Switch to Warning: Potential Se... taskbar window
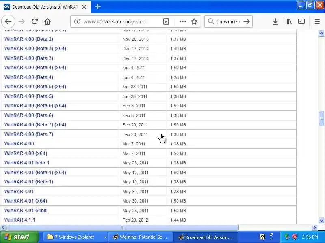 [140, 237]
